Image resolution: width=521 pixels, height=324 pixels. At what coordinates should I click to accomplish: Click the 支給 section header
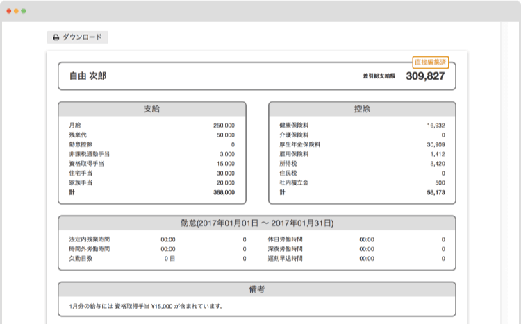[x=152, y=110]
